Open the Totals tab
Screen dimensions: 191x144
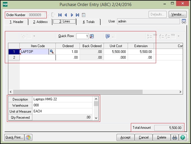click(89, 22)
